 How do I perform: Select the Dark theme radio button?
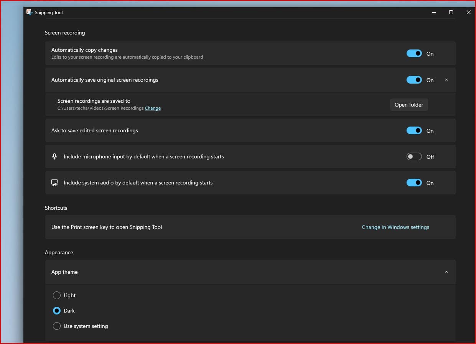57,311
